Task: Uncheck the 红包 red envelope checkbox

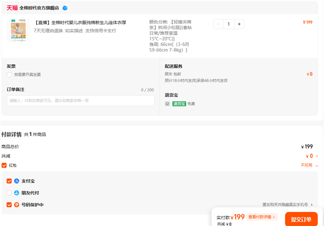Action: [x=4, y=165]
